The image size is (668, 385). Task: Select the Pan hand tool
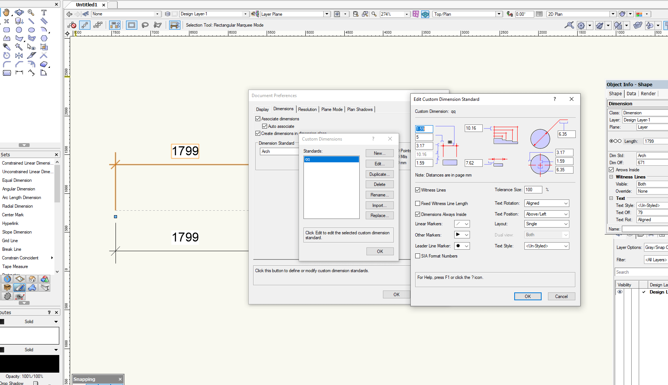tap(6, 12)
